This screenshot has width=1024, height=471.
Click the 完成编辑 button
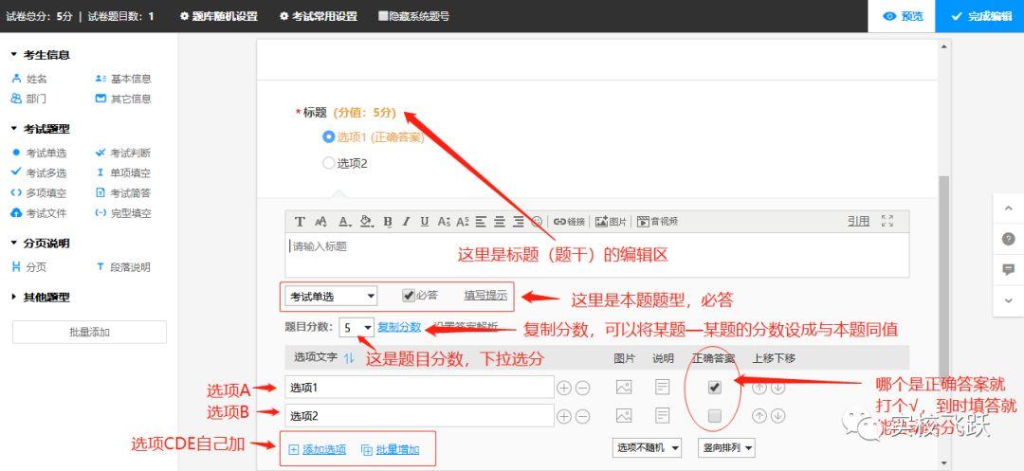(979, 16)
